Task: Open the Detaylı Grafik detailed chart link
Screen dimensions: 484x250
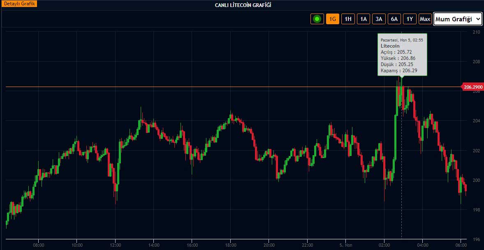Action: coord(19,4)
